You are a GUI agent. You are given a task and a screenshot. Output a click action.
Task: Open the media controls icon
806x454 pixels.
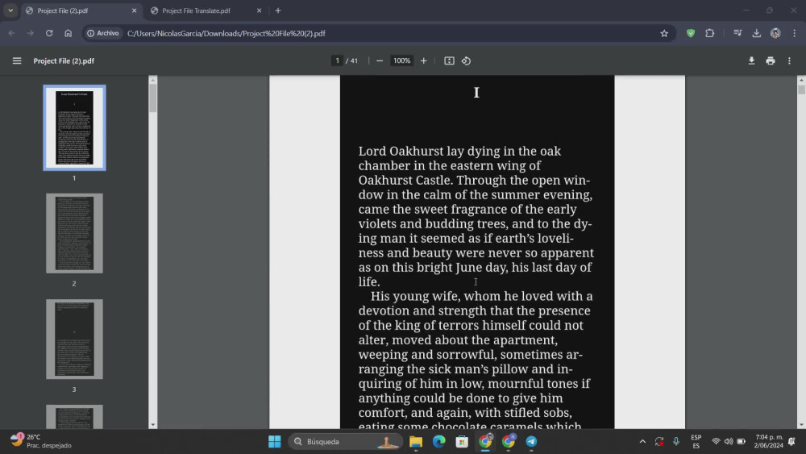[737, 33]
